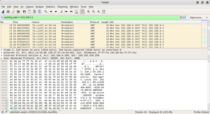Reset text zoom to normal size
The image size is (210, 114).
99,12
